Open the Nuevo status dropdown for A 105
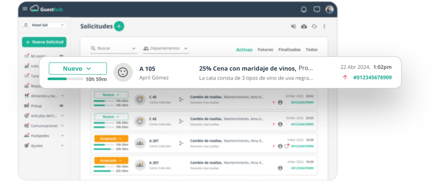440x181 pixels. (x=78, y=69)
